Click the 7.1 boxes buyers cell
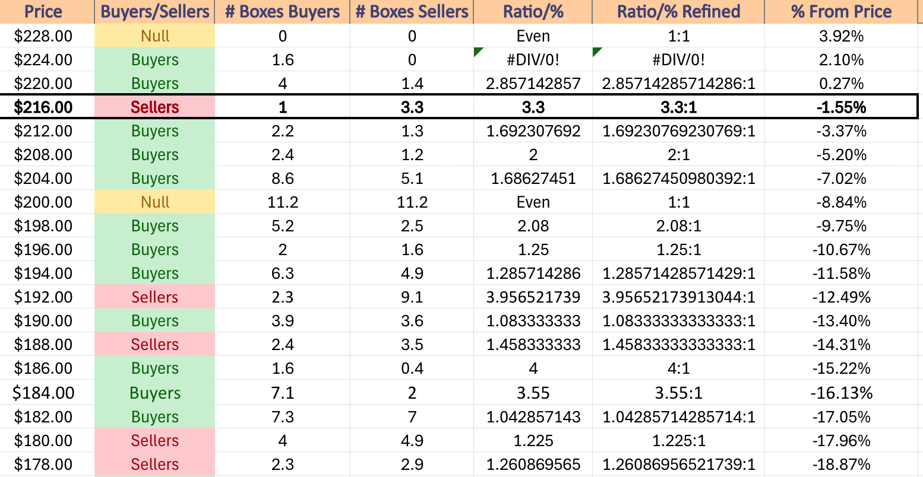Image resolution: width=923 pixels, height=477 pixels. click(282, 393)
